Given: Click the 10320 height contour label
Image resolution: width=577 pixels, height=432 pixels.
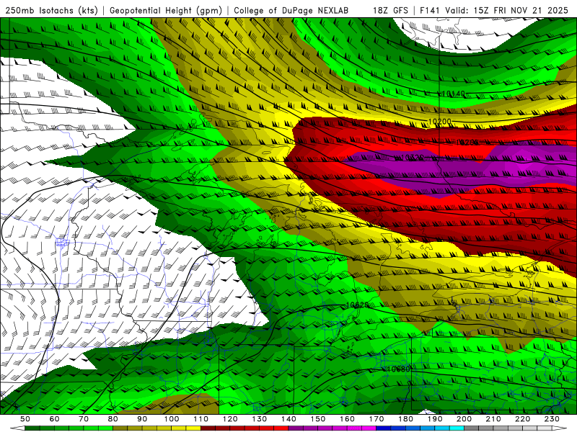Looking at the screenshot, I should click(412, 158).
